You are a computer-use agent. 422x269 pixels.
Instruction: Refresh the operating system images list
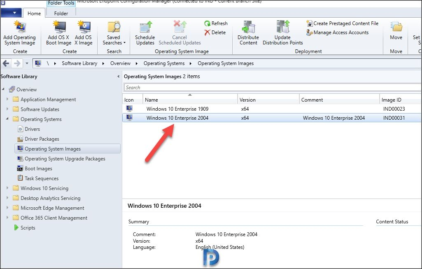coord(216,23)
